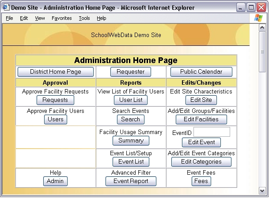Image resolution: width=269 pixels, height=198 pixels.
Task: Click the 'EventID' label
Action: pos(182,133)
